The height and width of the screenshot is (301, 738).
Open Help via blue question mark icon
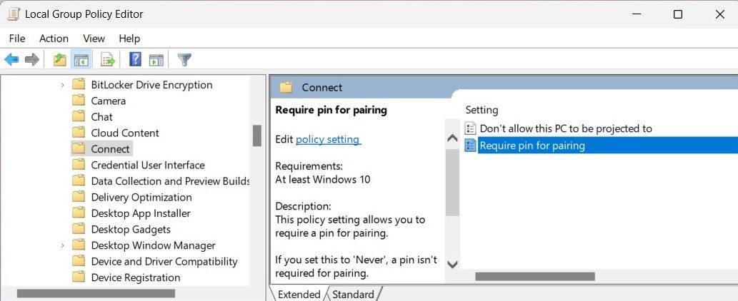click(135, 60)
